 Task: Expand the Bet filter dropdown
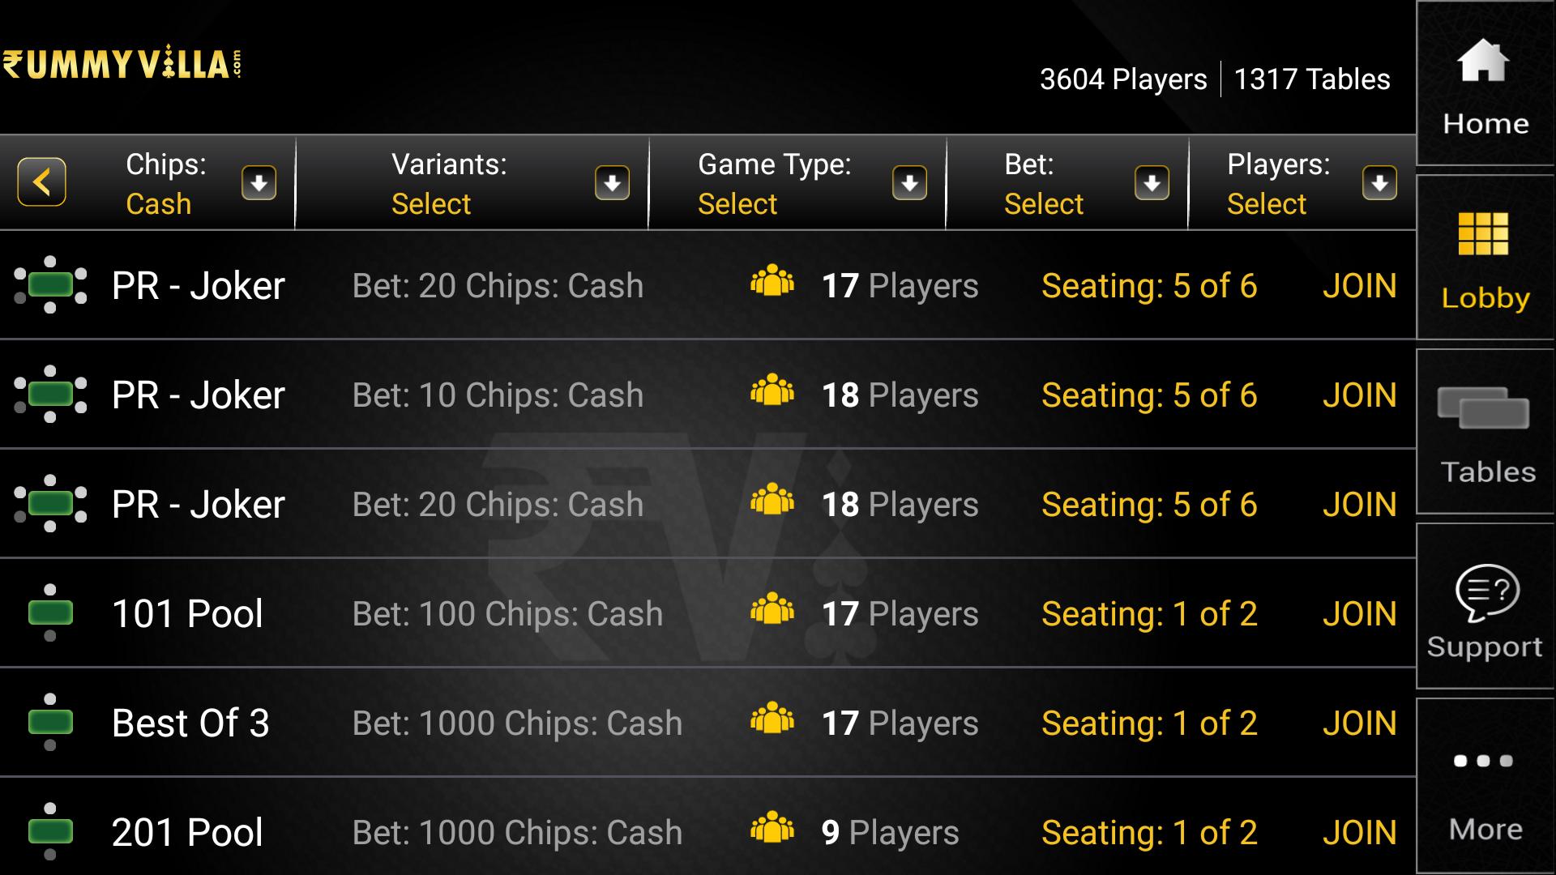pyautogui.click(x=1151, y=182)
